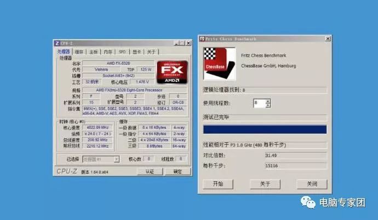This screenshot has height=220, width=378.
Task: Open the SPD tab in CPU-Z
Action: pyautogui.click(x=122, y=52)
